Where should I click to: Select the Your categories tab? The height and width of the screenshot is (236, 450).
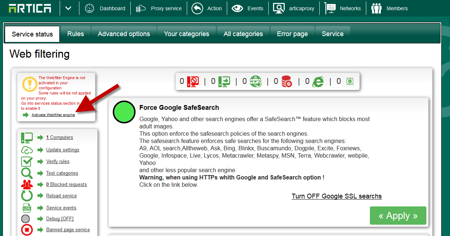[186, 34]
